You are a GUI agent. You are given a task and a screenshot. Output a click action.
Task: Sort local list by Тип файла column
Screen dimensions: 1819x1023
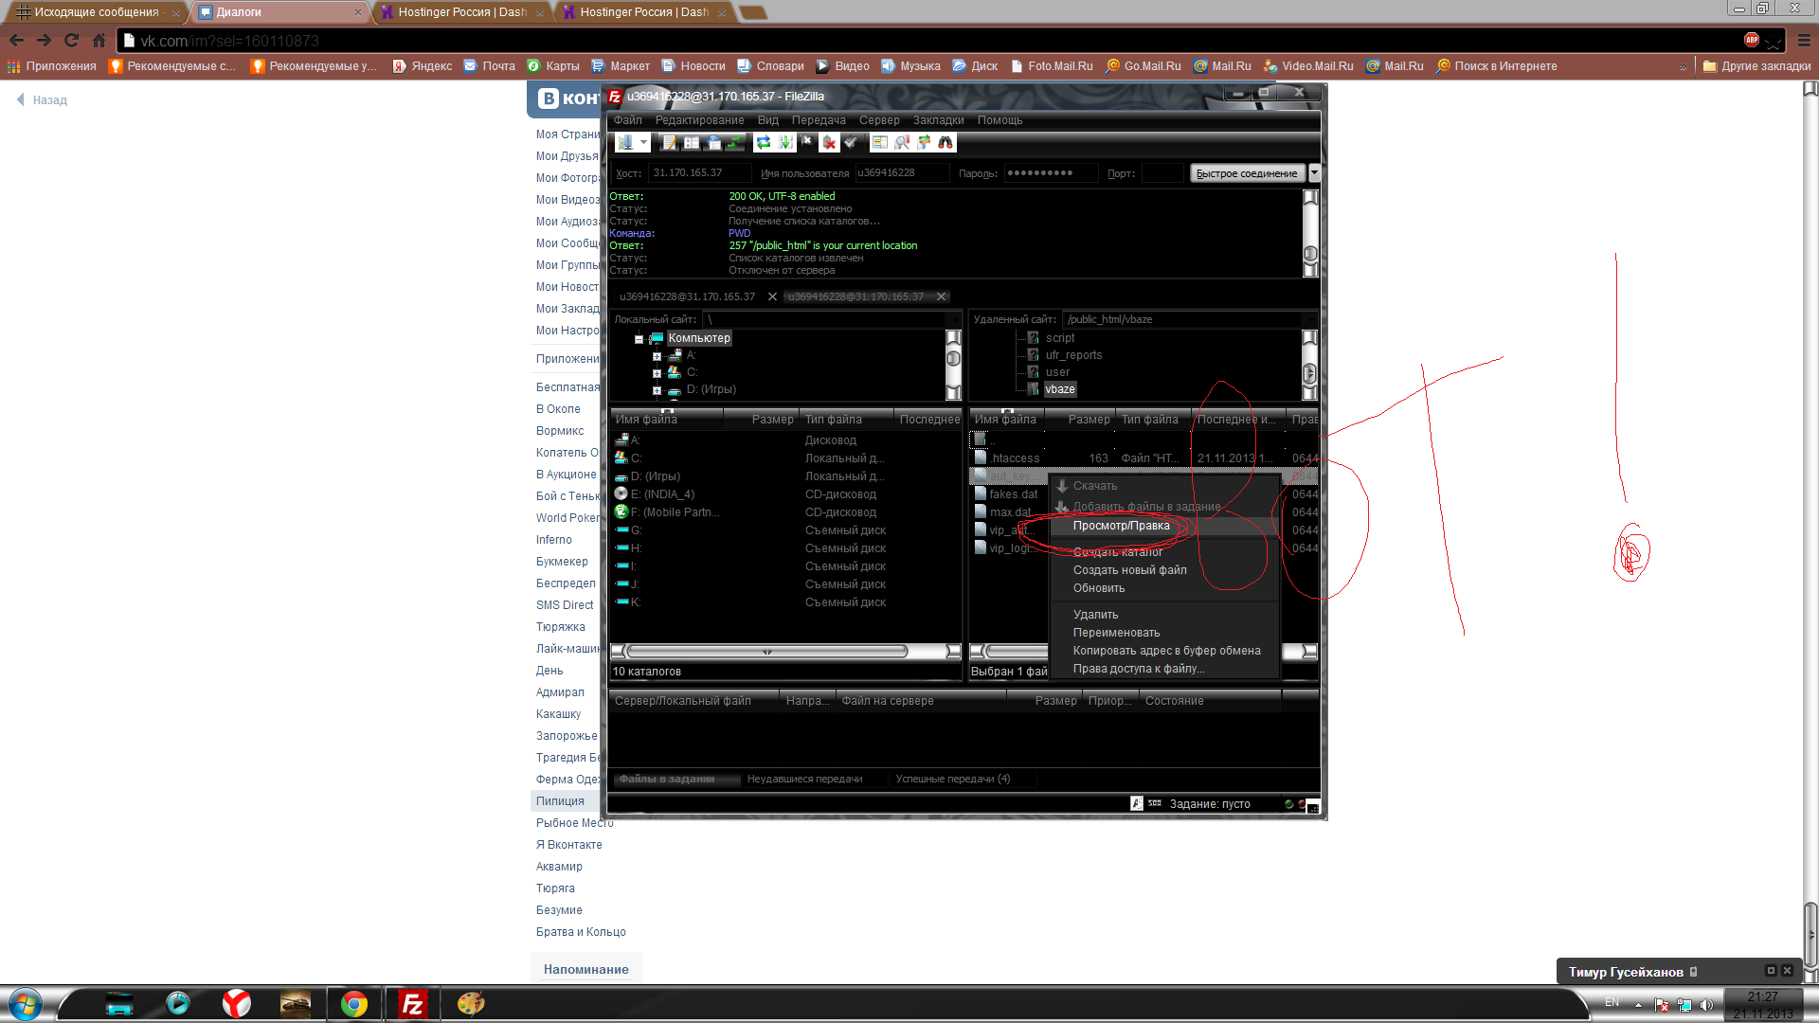click(x=845, y=420)
